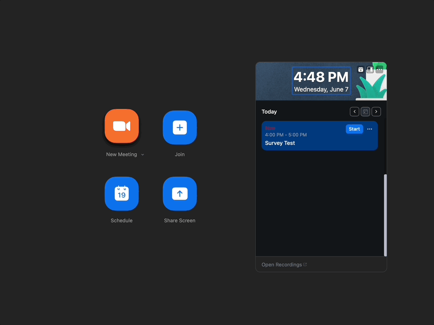The height and width of the screenshot is (325, 434).
Task: Start the Survey Test meeting
Action: pos(354,129)
